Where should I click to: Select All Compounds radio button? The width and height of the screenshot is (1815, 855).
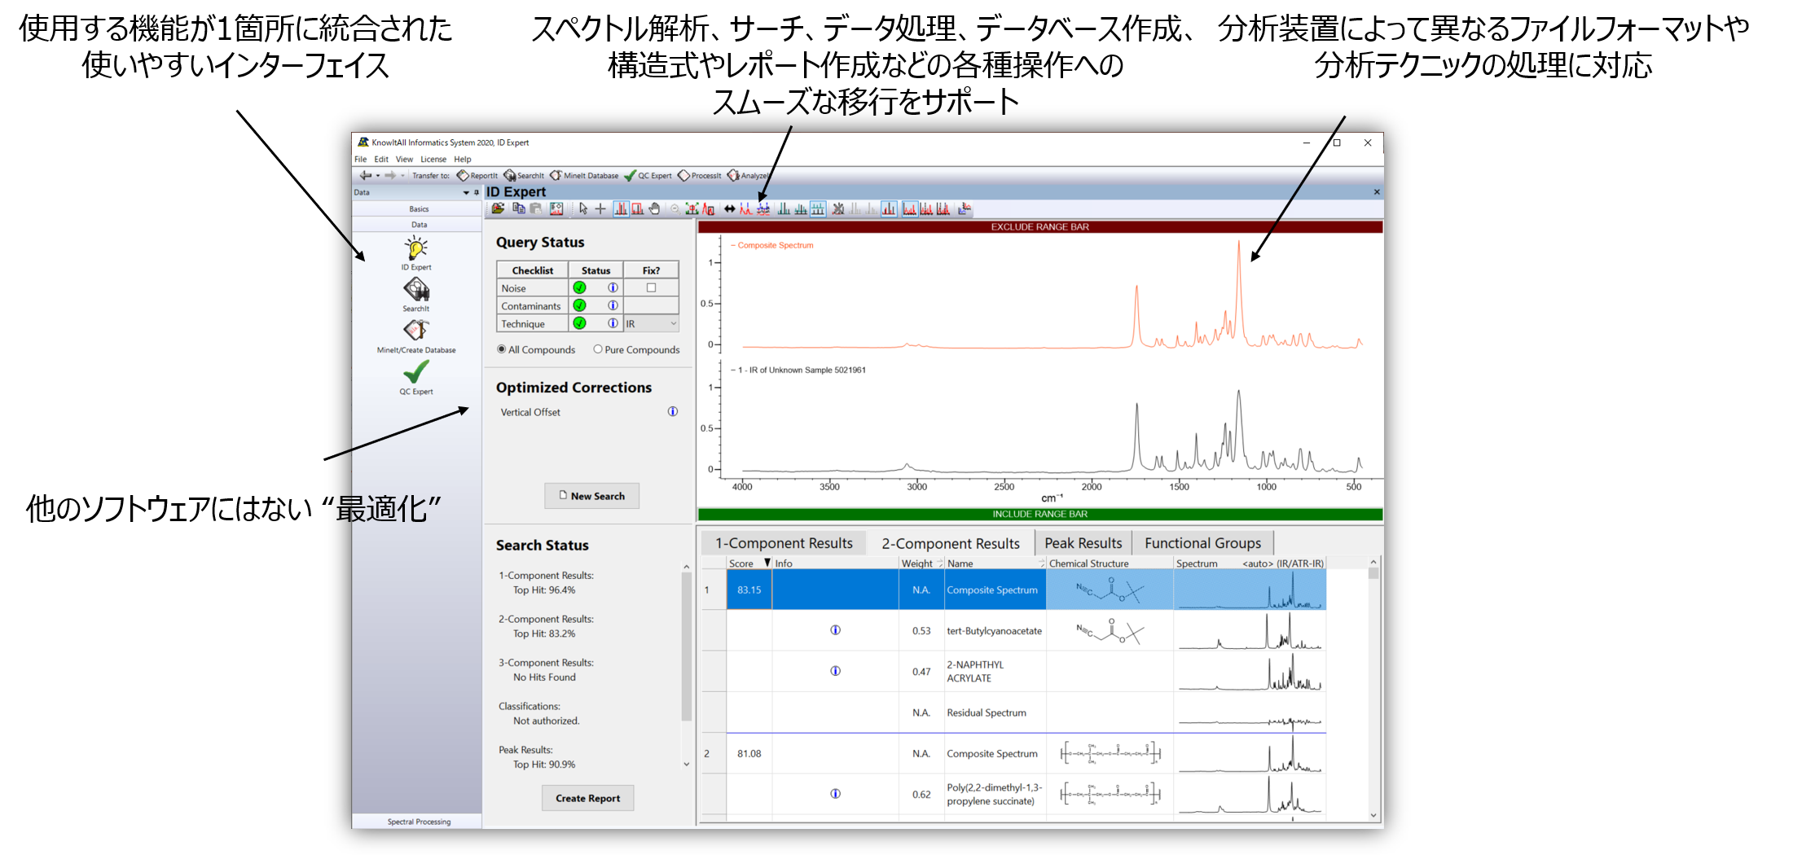tap(502, 349)
